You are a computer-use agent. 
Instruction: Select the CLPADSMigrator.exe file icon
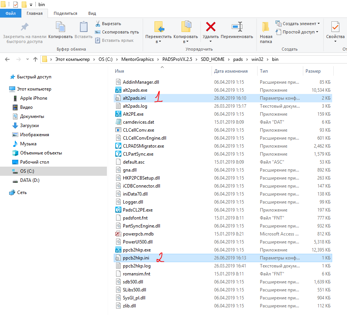(x=118, y=146)
